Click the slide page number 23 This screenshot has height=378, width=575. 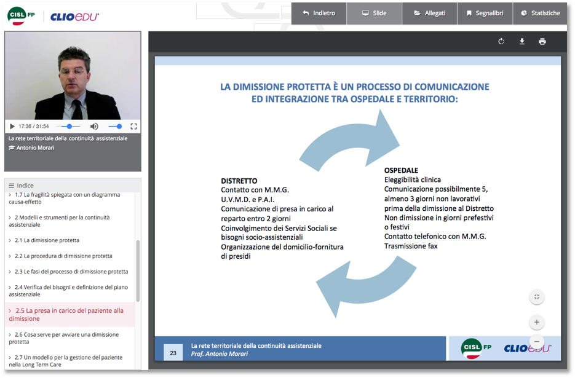[x=173, y=353]
